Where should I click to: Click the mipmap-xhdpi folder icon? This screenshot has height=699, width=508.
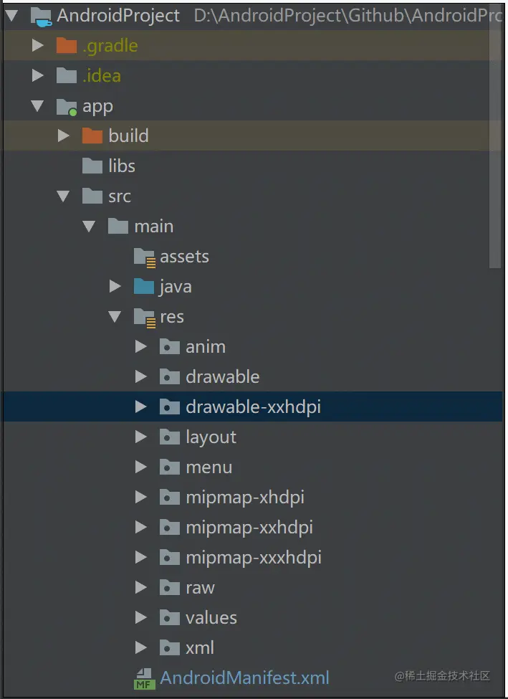click(x=170, y=497)
